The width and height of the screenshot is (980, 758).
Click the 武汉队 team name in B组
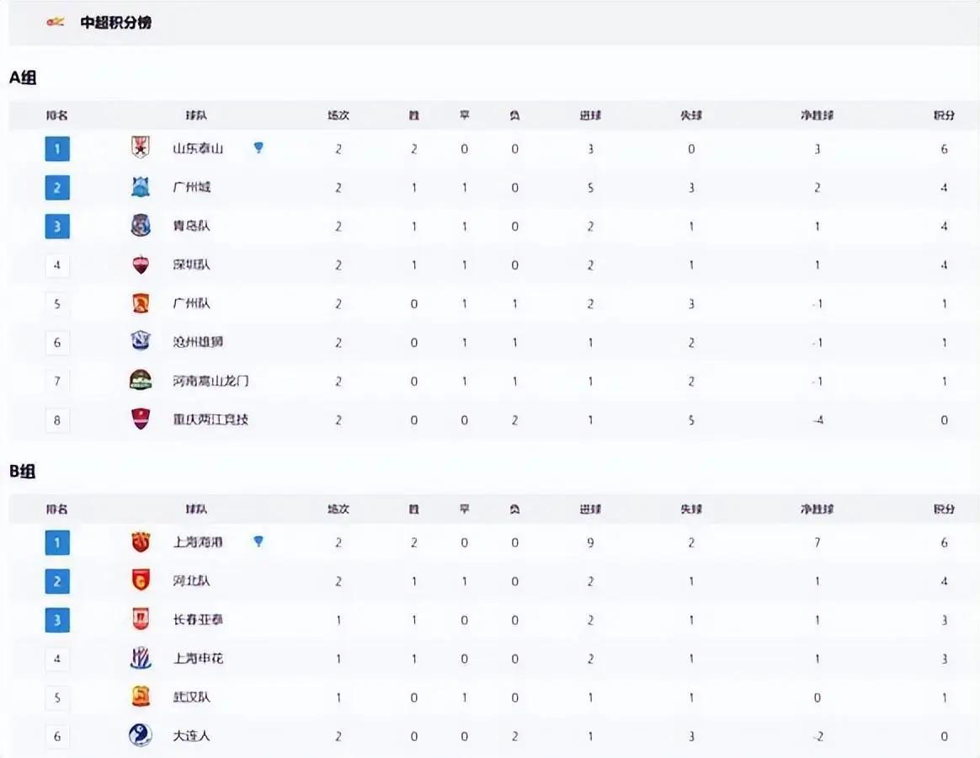(x=192, y=697)
